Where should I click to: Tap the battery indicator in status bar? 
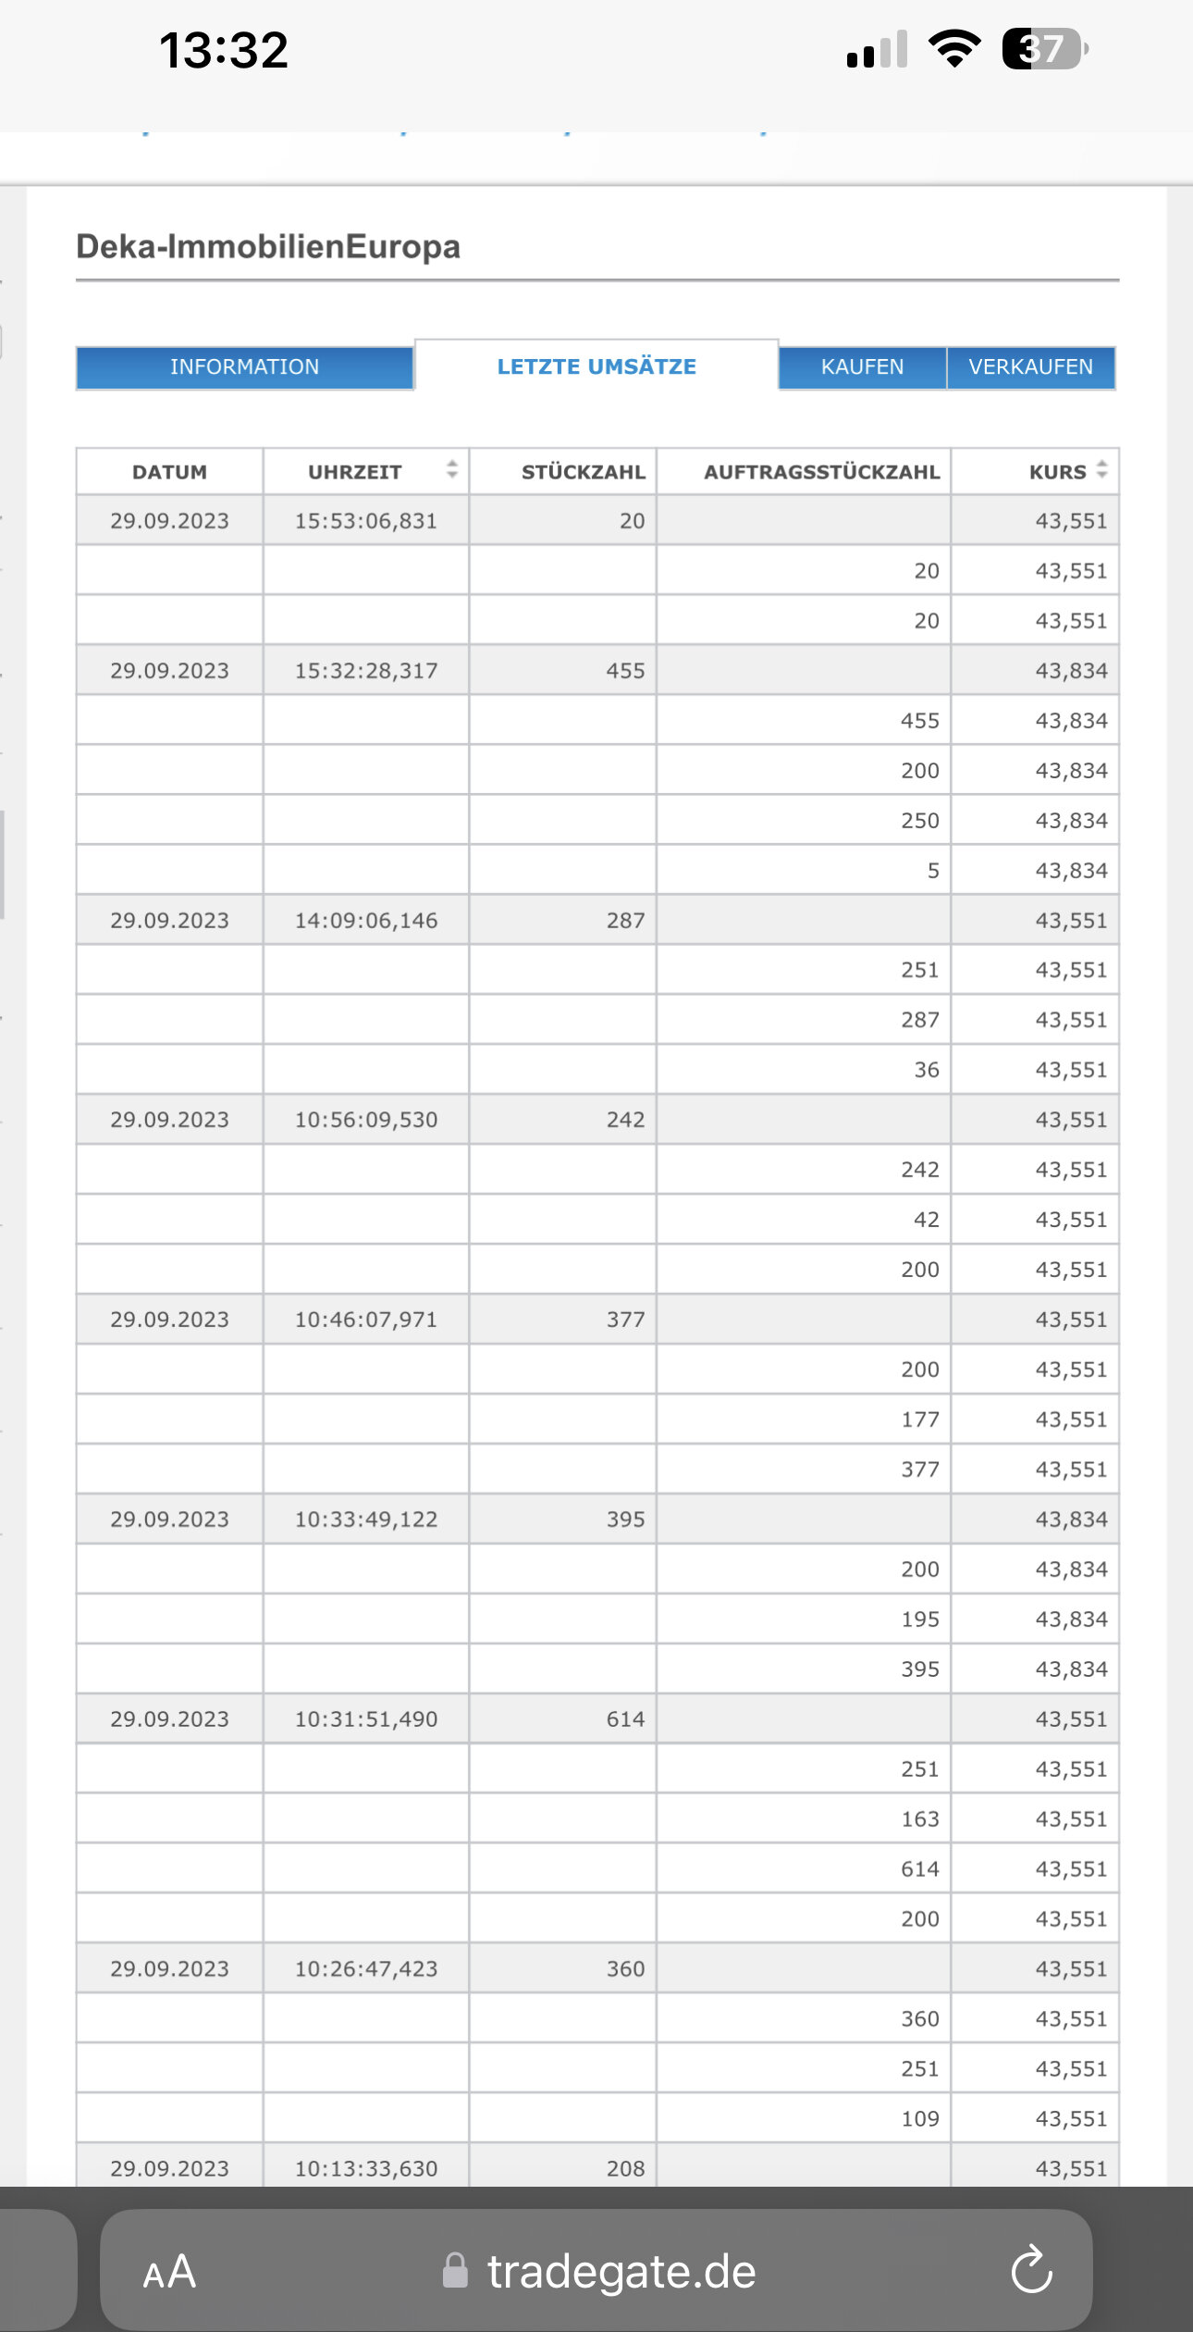coord(1044,49)
